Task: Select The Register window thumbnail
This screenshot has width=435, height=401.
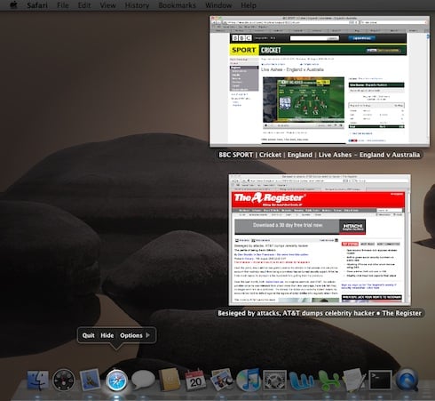Action: point(320,240)
